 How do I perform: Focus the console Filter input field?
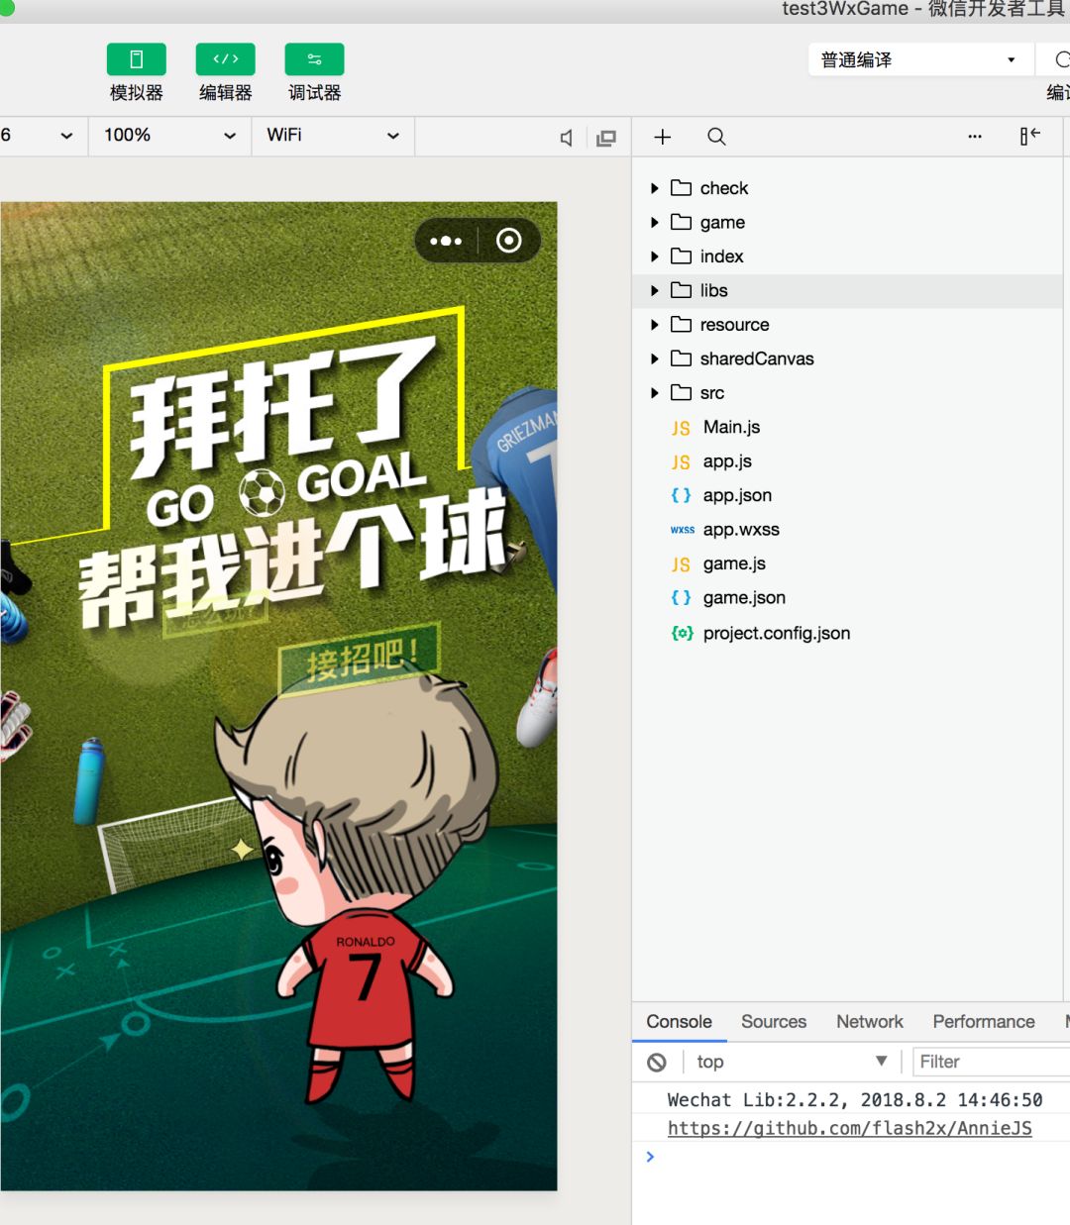(x=991, y=1062)
